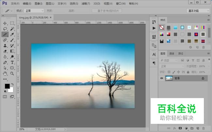Choose the Clone Stamp tool
This screenshot has height=132, width=212.
5,46
